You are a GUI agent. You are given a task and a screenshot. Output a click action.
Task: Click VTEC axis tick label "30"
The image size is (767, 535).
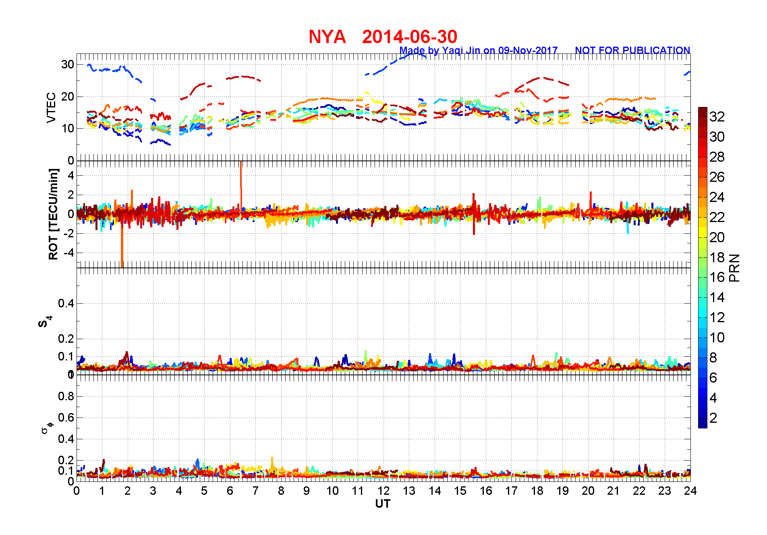(x=68, y=64)
